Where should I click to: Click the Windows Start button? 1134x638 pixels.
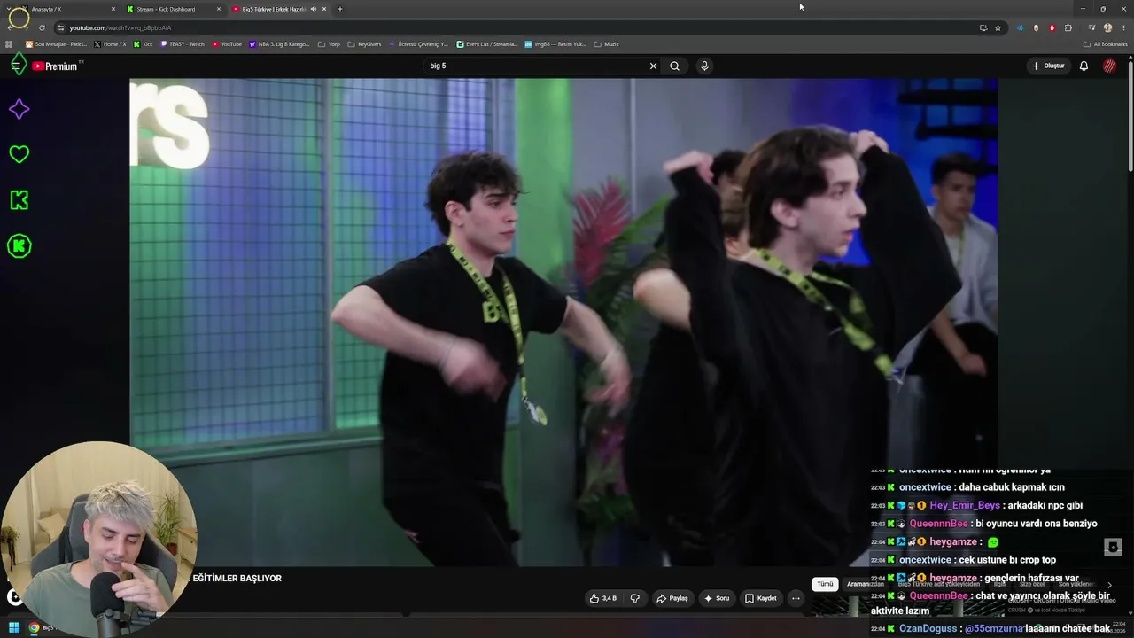tap(14, 628)
